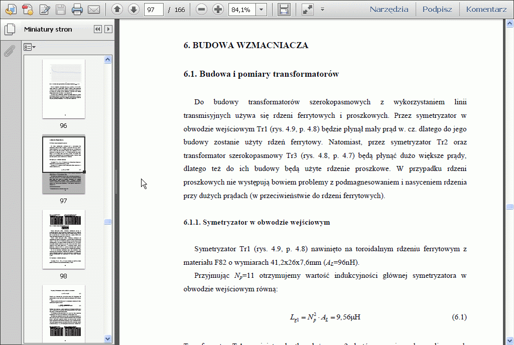
Task: Open the Komentarz pane
Action: [486, 9]
